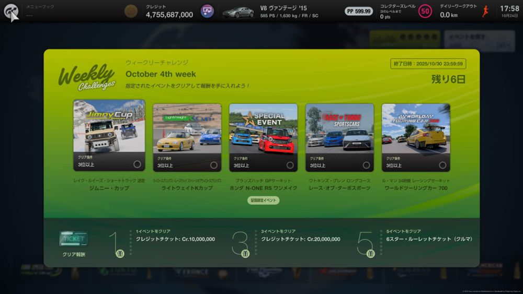Click the 配信限定イベント pill button
The width and height of the screenshot is (523, 294).
tap(263, 201)
